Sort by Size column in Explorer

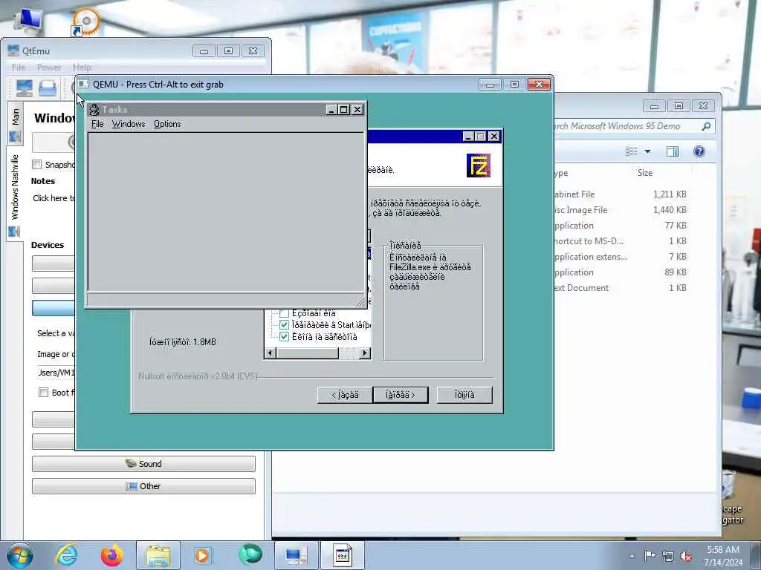coord(645,173)
